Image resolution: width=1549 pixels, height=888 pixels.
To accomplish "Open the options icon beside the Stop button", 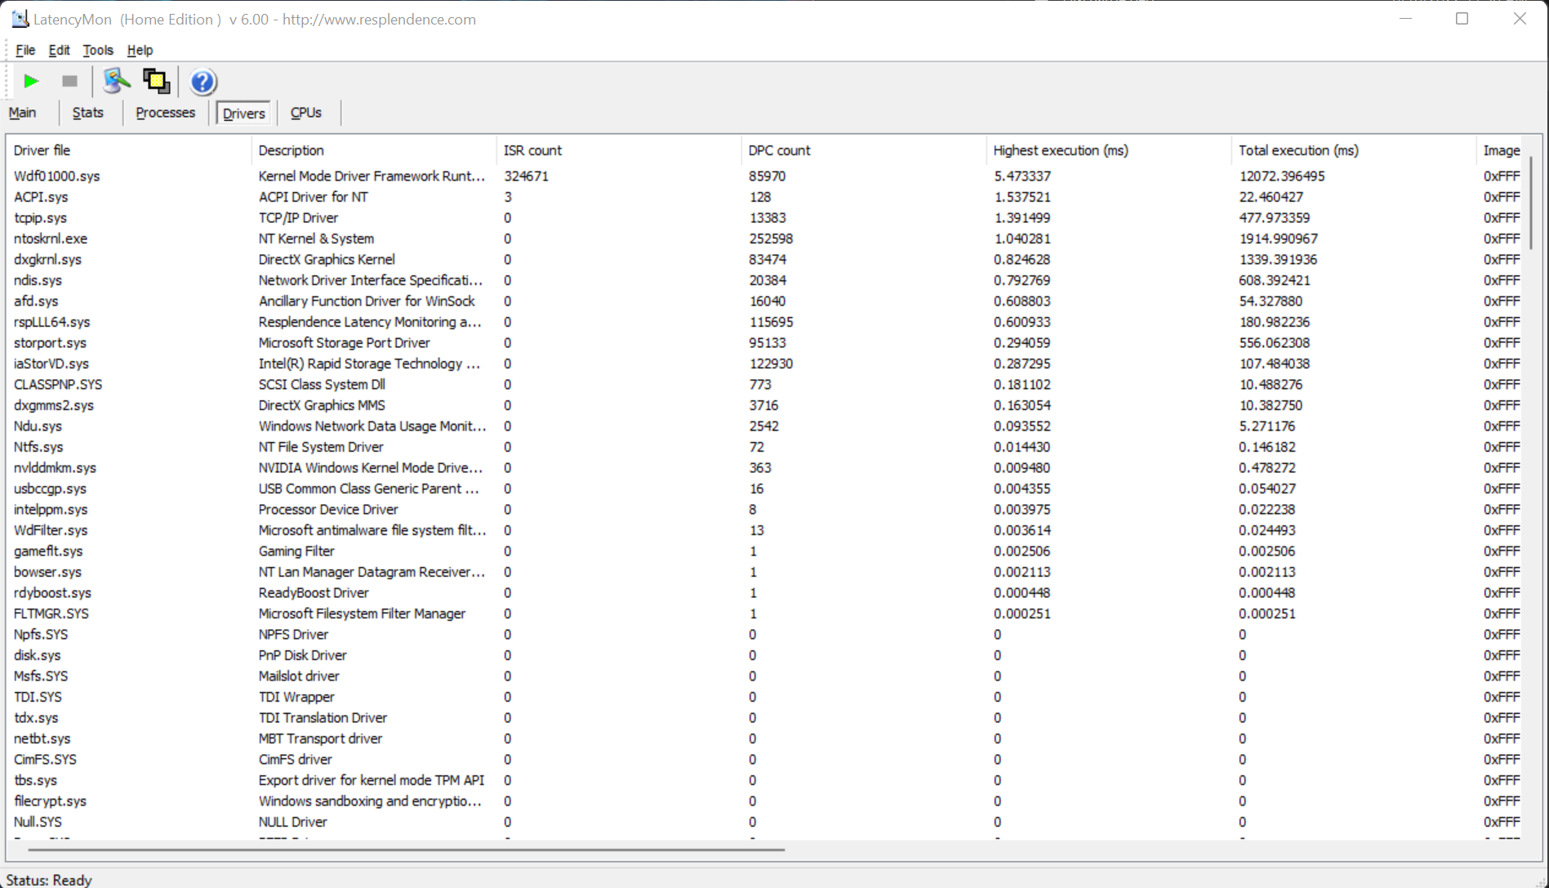I will click(x=117, y=81).
